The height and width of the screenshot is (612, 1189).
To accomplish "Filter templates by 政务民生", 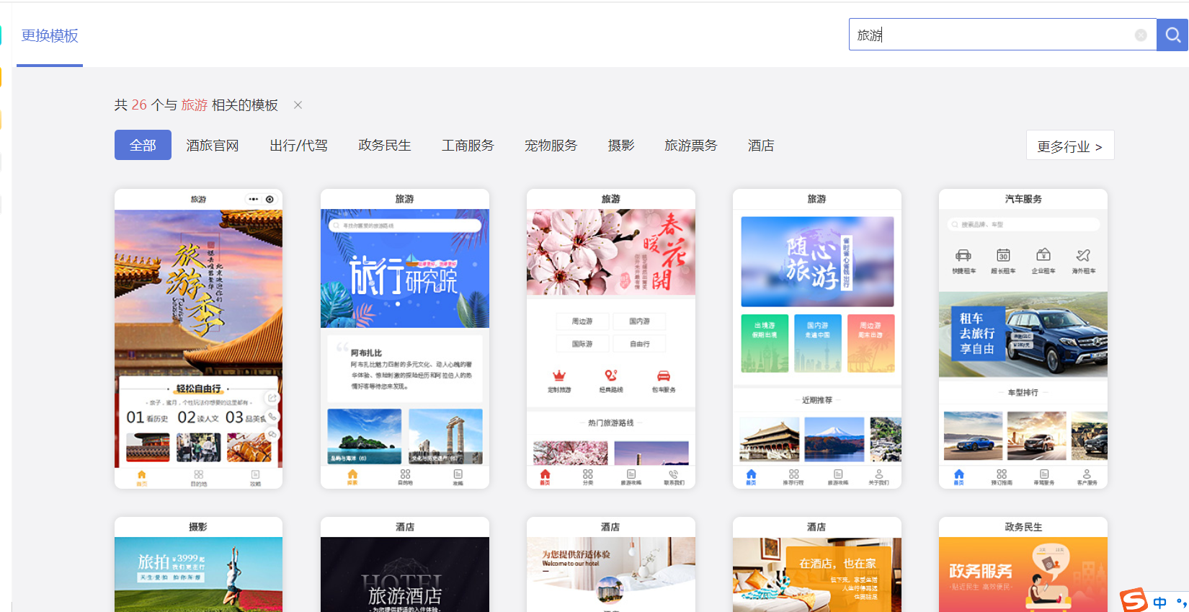I will (x=385, y=146).
